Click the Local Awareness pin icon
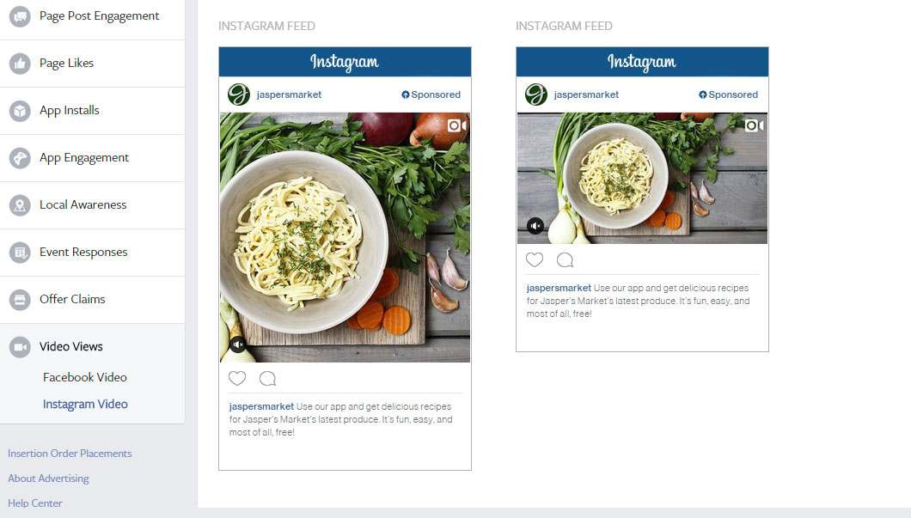Image resolution: width=911 pixels, height=518 pixels. pos(20,205)
